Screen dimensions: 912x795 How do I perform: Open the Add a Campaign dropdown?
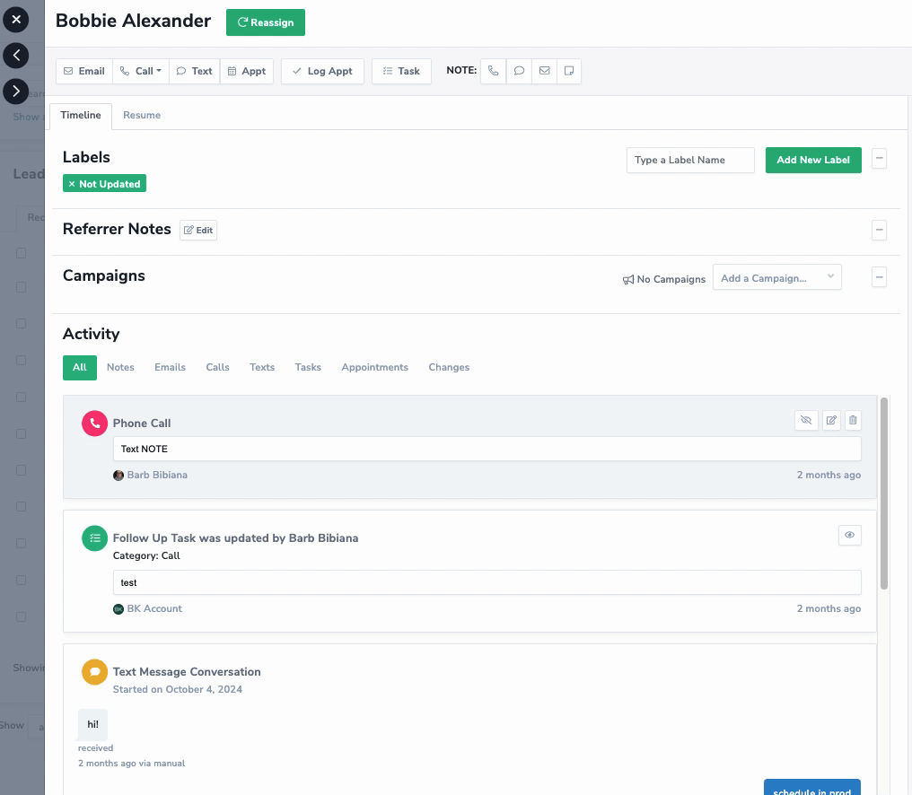tap(776, 278)
